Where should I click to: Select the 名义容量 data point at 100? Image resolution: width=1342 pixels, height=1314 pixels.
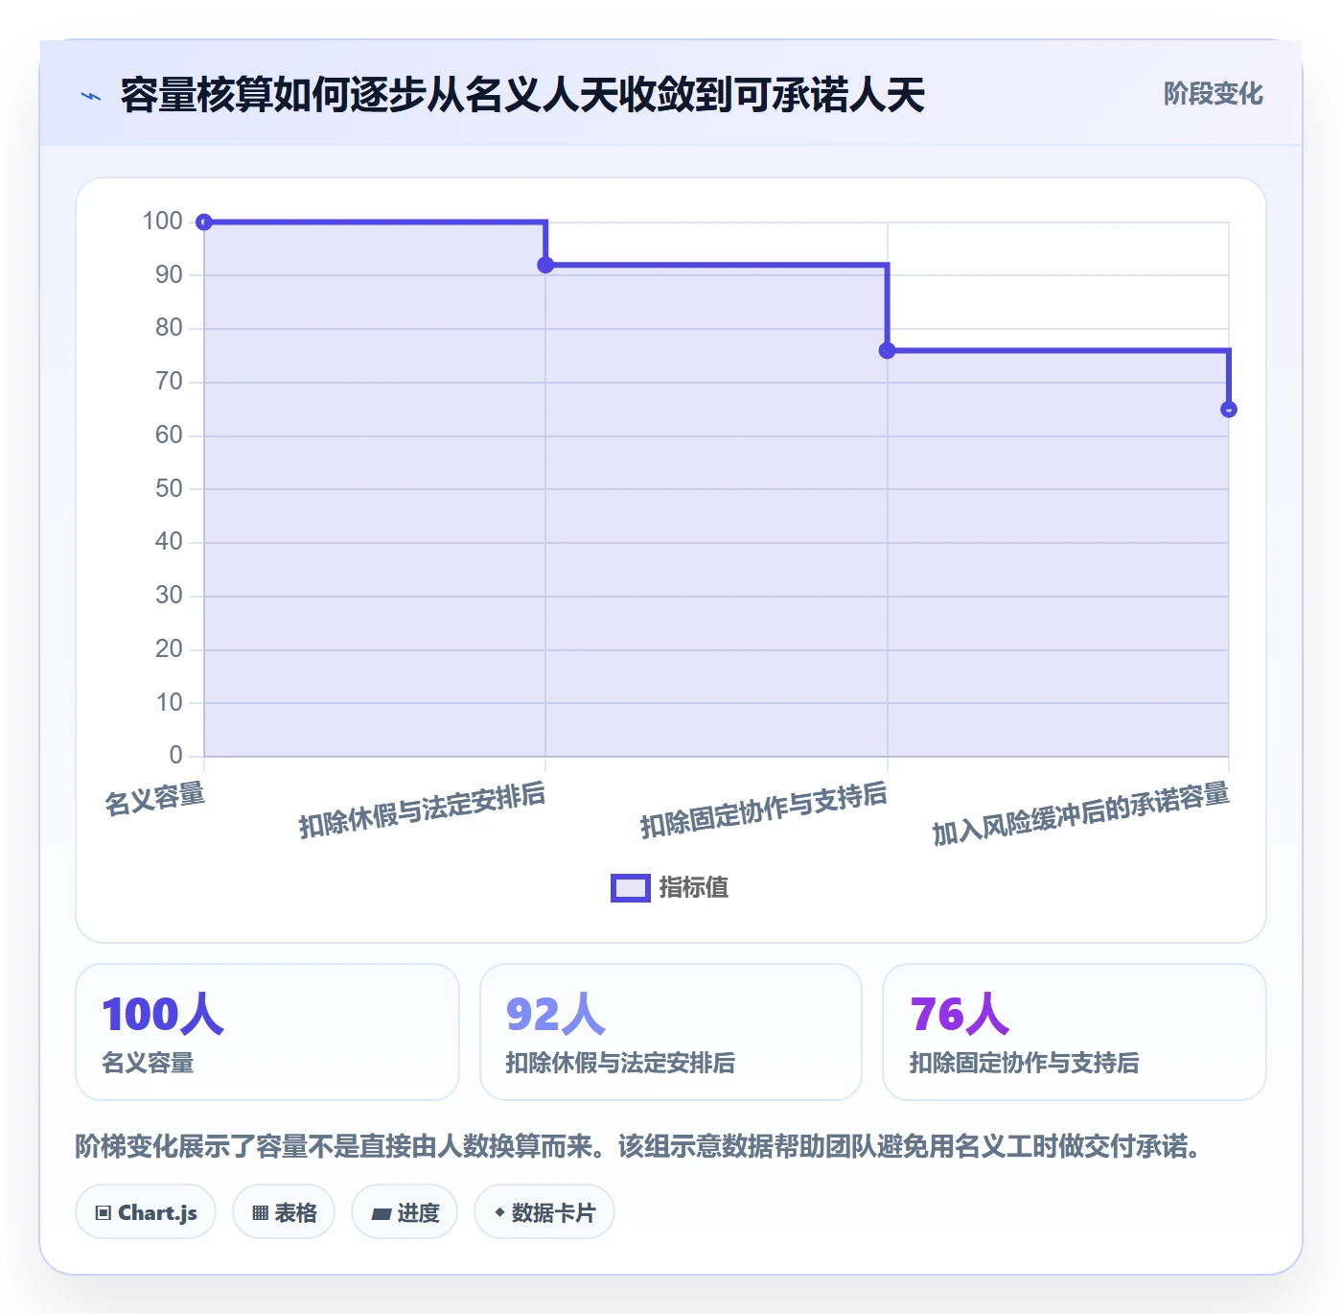(204, 223)
